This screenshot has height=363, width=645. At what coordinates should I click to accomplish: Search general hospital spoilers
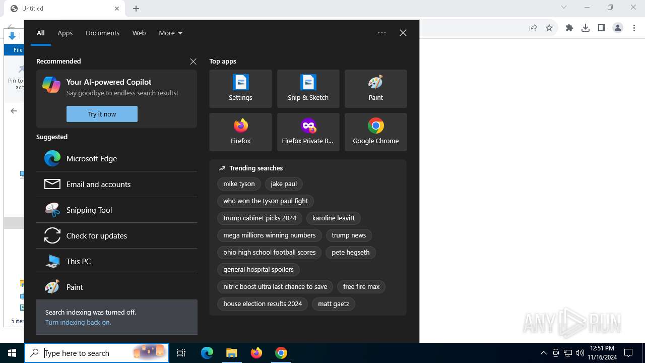pyautogui.click(x=259, y=270)
